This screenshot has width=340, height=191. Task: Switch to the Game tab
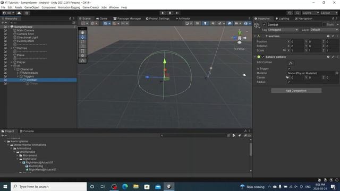point(101,19)
